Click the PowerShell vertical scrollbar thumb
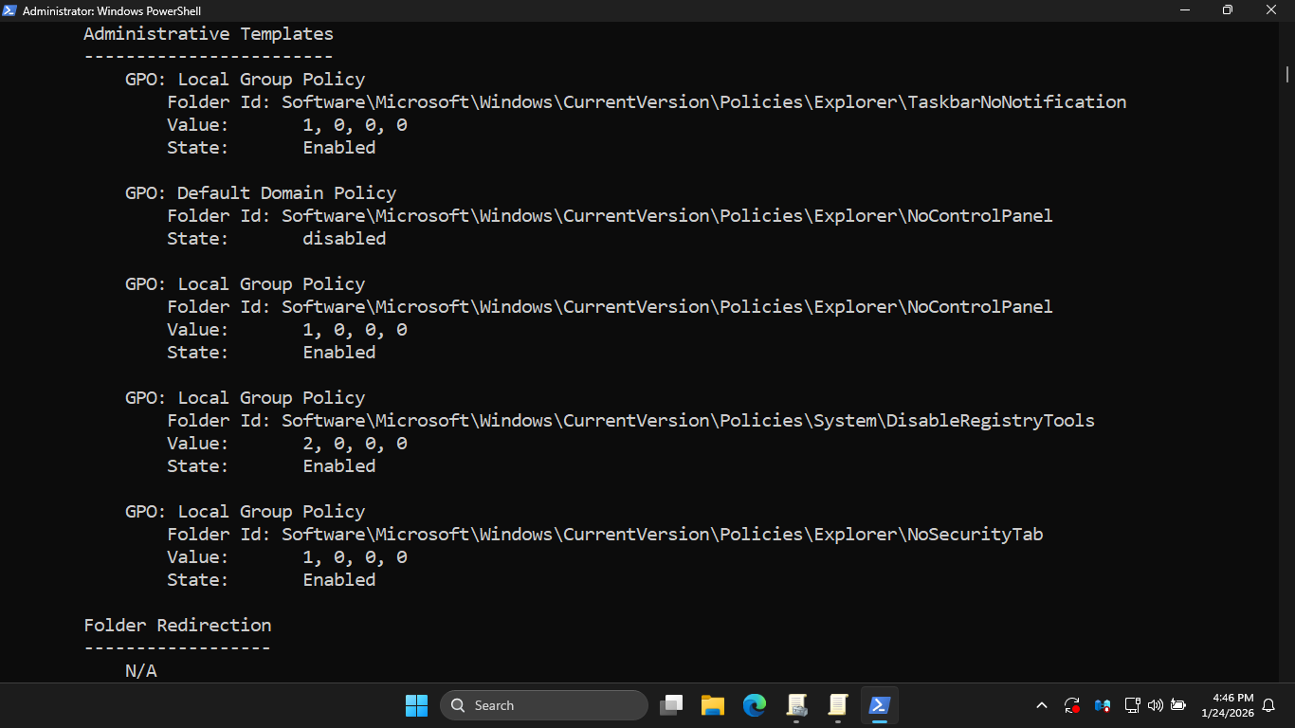 [x=1287, y=74]
